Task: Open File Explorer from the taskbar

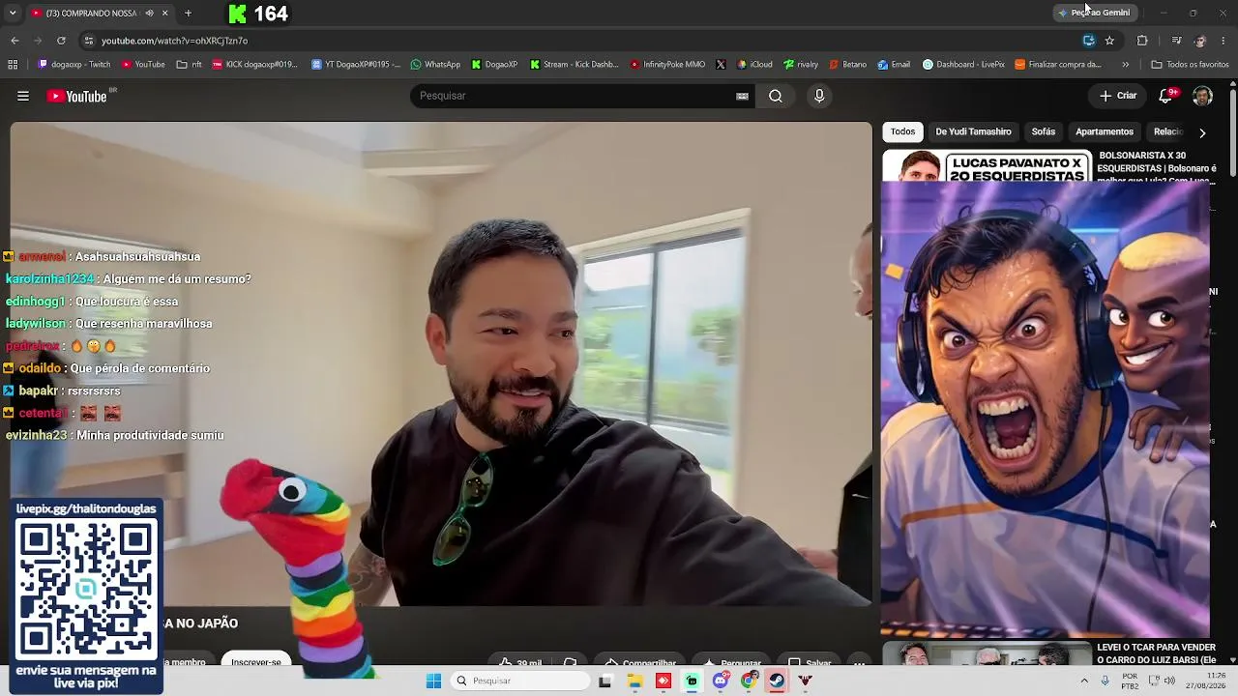Action: [634, 681]
